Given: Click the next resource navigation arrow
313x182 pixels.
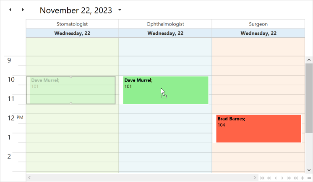Looking at the screenshot, I should click(282, 178).
